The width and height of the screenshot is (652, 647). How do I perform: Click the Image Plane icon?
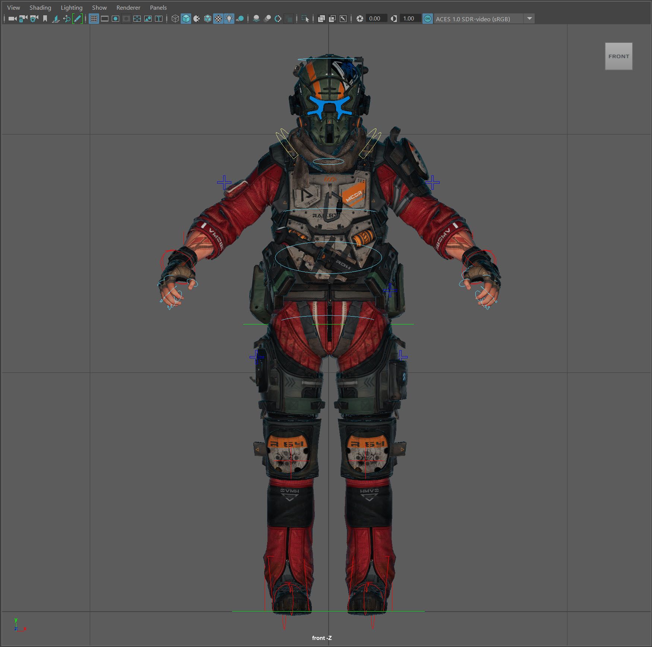[x=56, y=19]
